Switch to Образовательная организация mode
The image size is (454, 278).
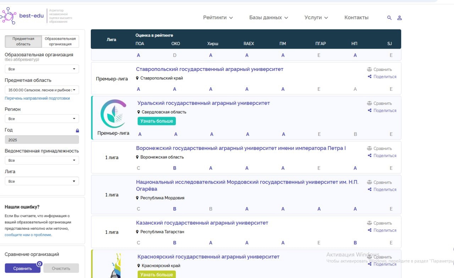[x=60, y=41]
